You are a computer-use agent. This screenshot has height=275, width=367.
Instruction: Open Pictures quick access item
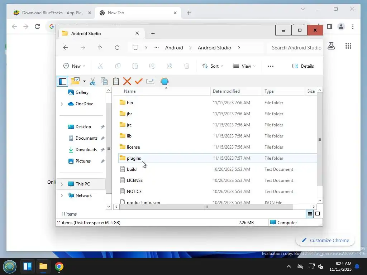[x=80, y=161]
